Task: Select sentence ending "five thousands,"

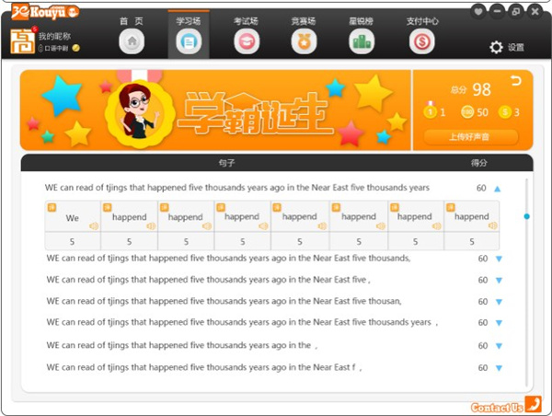Action: [228, 259]
